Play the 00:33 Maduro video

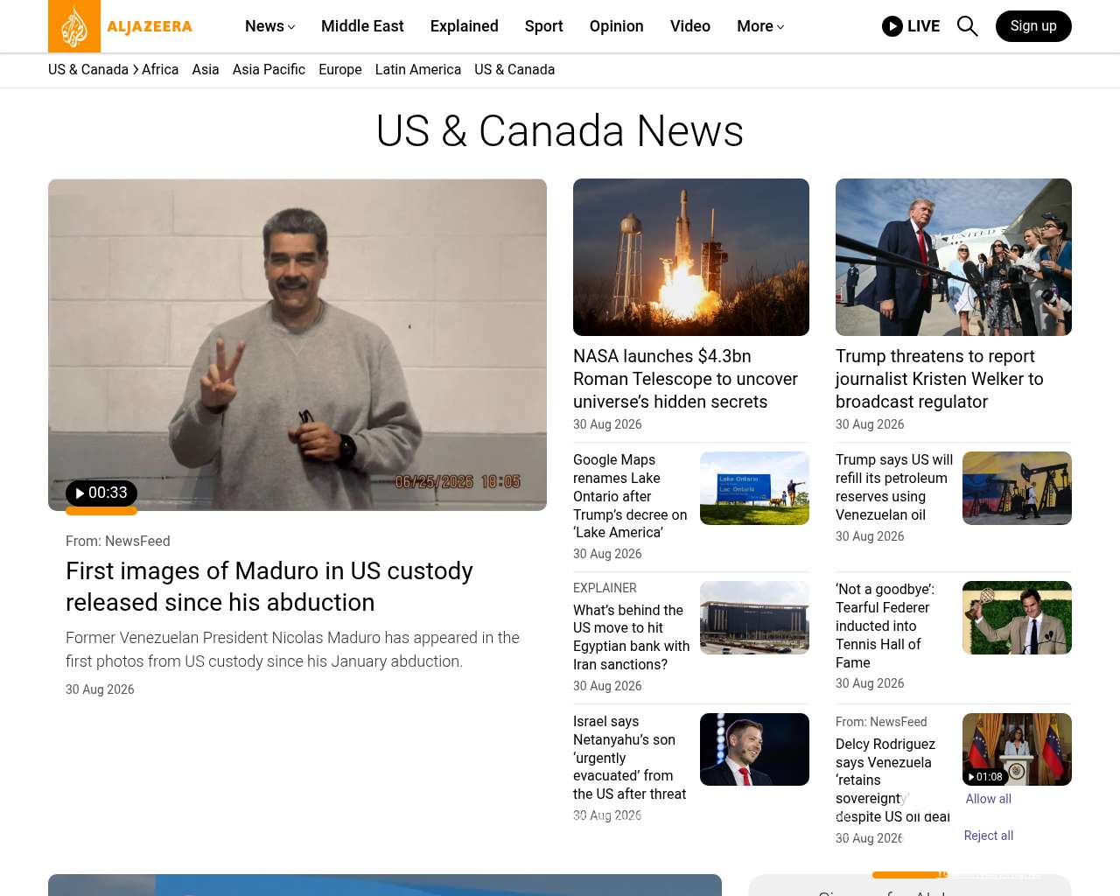pos(101,493)
